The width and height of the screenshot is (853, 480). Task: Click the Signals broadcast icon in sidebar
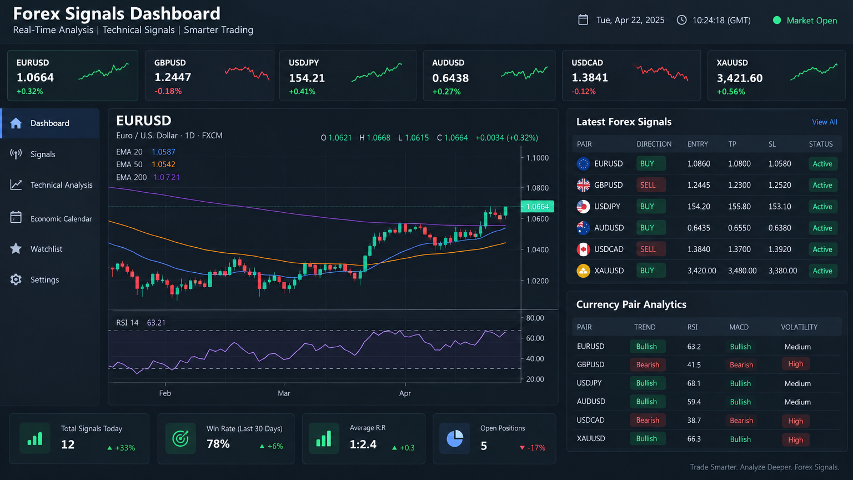click(16, 154)
